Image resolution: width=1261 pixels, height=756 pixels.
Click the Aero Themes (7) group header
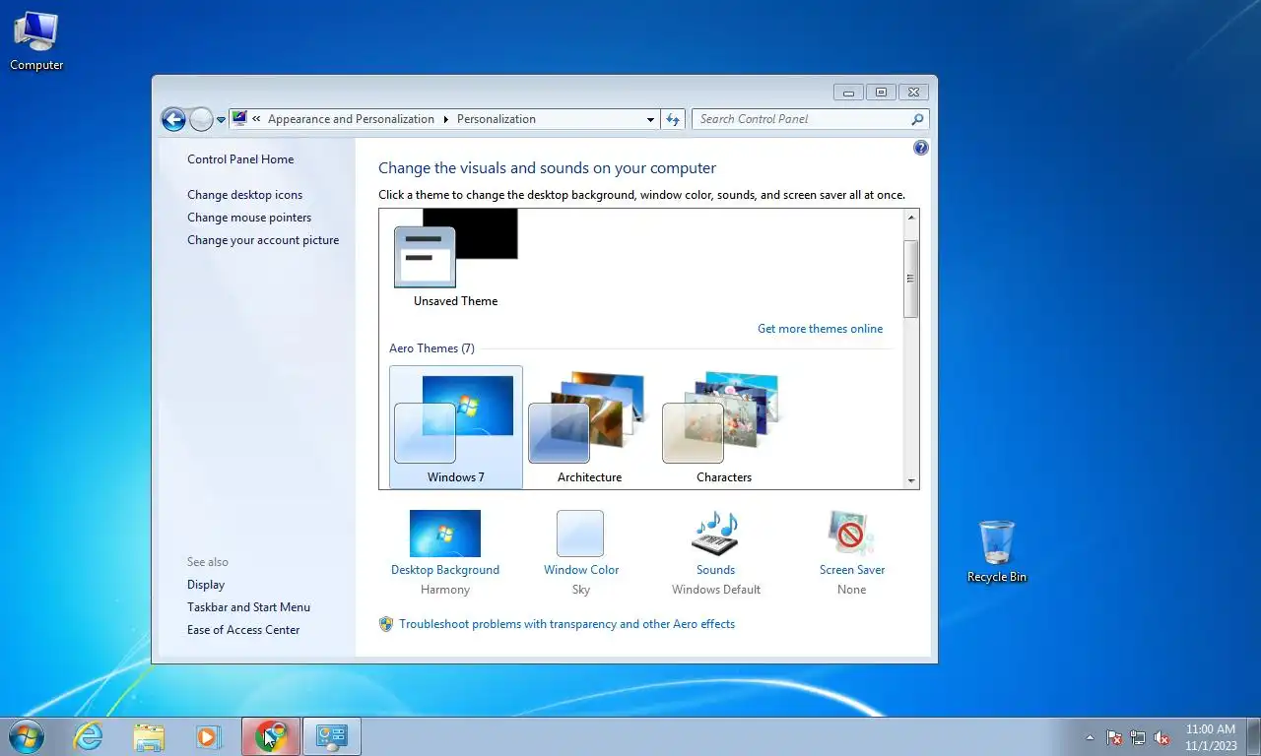click(x=431, y=348)
